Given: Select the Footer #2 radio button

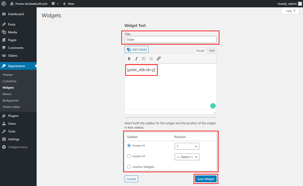Looking at the screenshot, I should tap(129, 156).
